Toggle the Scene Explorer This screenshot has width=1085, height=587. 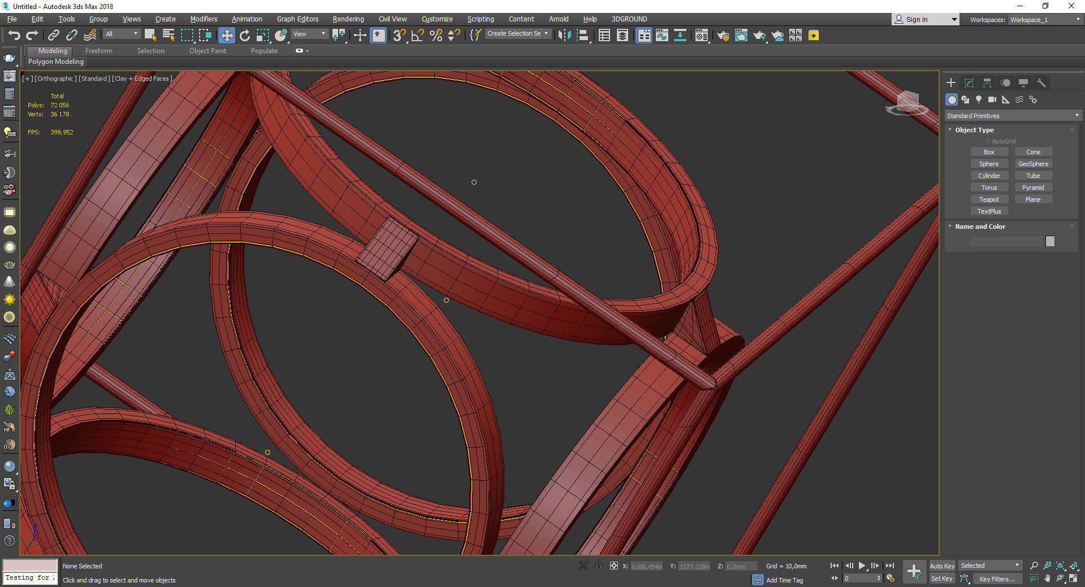[604, 36]
